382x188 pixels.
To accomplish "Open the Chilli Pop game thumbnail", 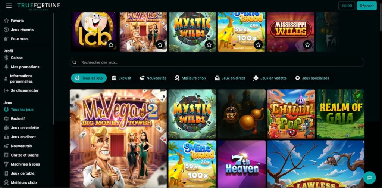I will tap(291, 114).
